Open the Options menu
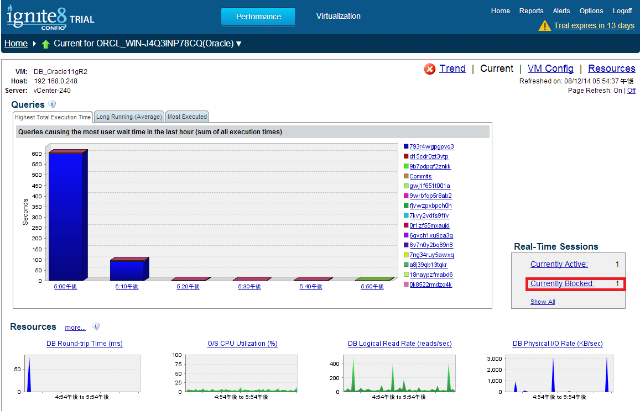The height and width of the screenshot is (411, 640). point(591,11)
